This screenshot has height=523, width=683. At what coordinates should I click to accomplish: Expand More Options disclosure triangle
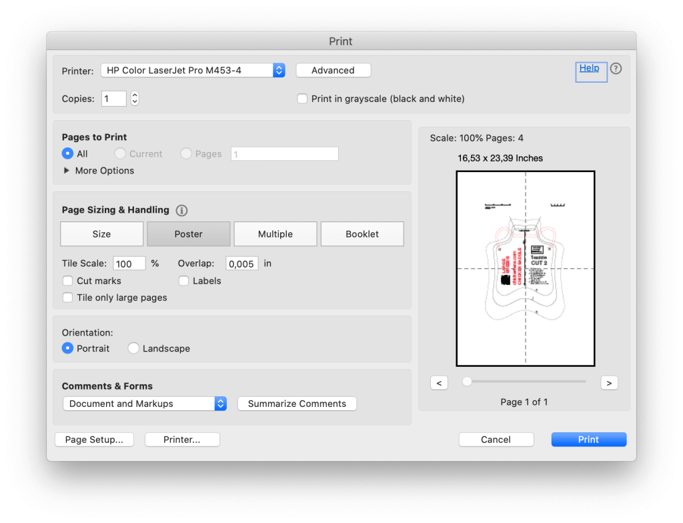(66, 171)
